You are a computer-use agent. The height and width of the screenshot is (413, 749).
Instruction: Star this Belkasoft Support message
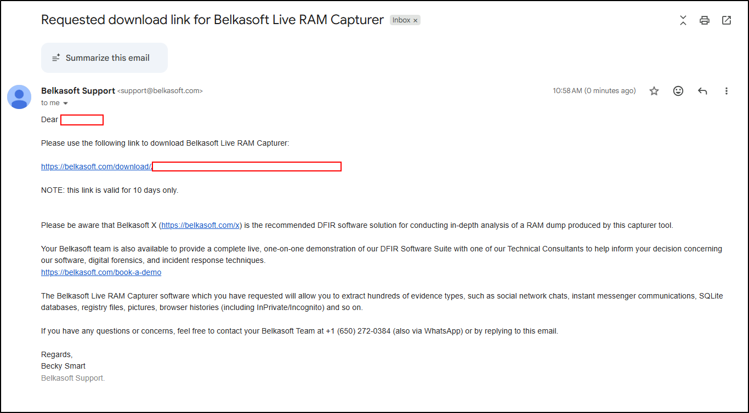coord(654,91)
